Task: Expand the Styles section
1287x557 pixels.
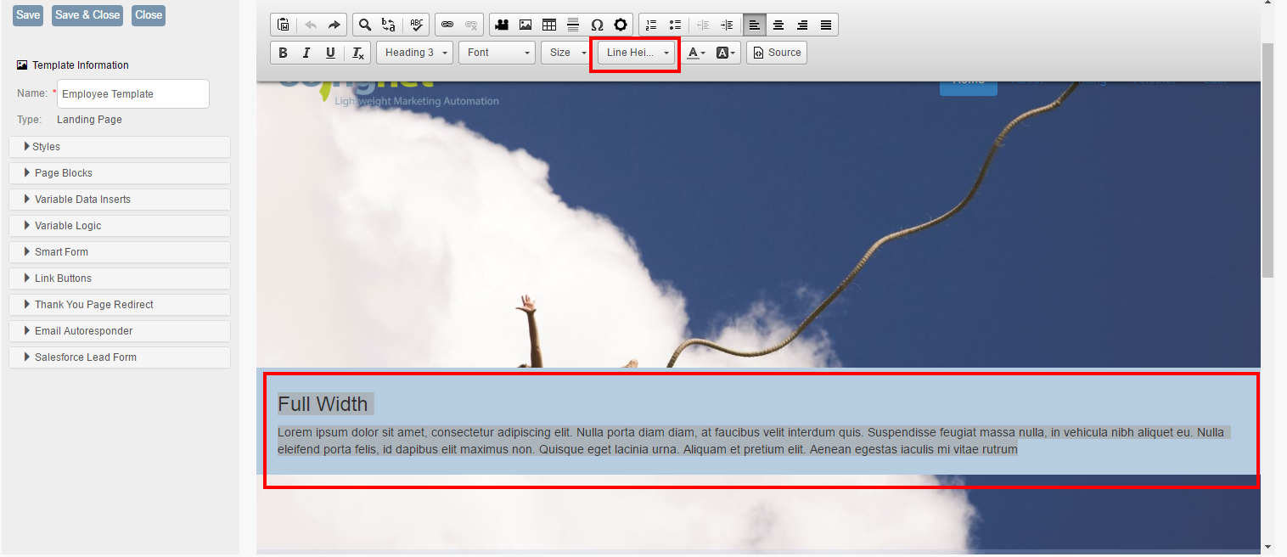Action: pyautogui.click(x=120, y=147)
